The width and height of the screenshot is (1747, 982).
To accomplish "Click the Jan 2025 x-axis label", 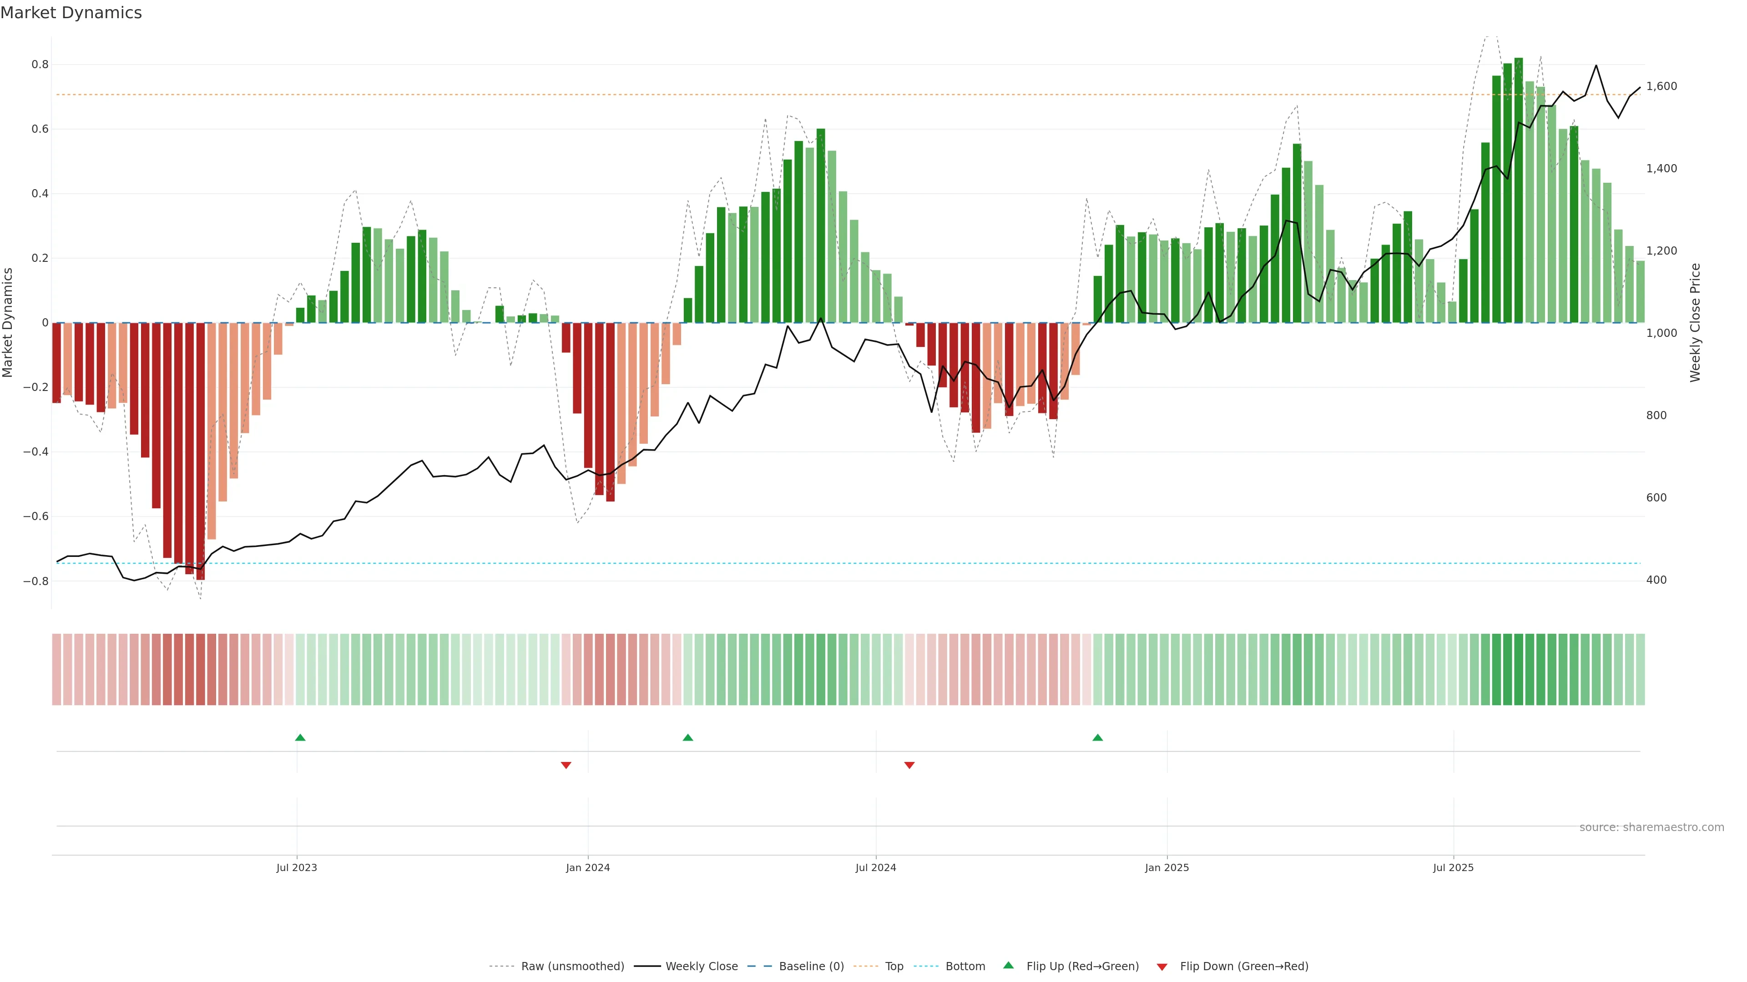I will pos(1166,867).
